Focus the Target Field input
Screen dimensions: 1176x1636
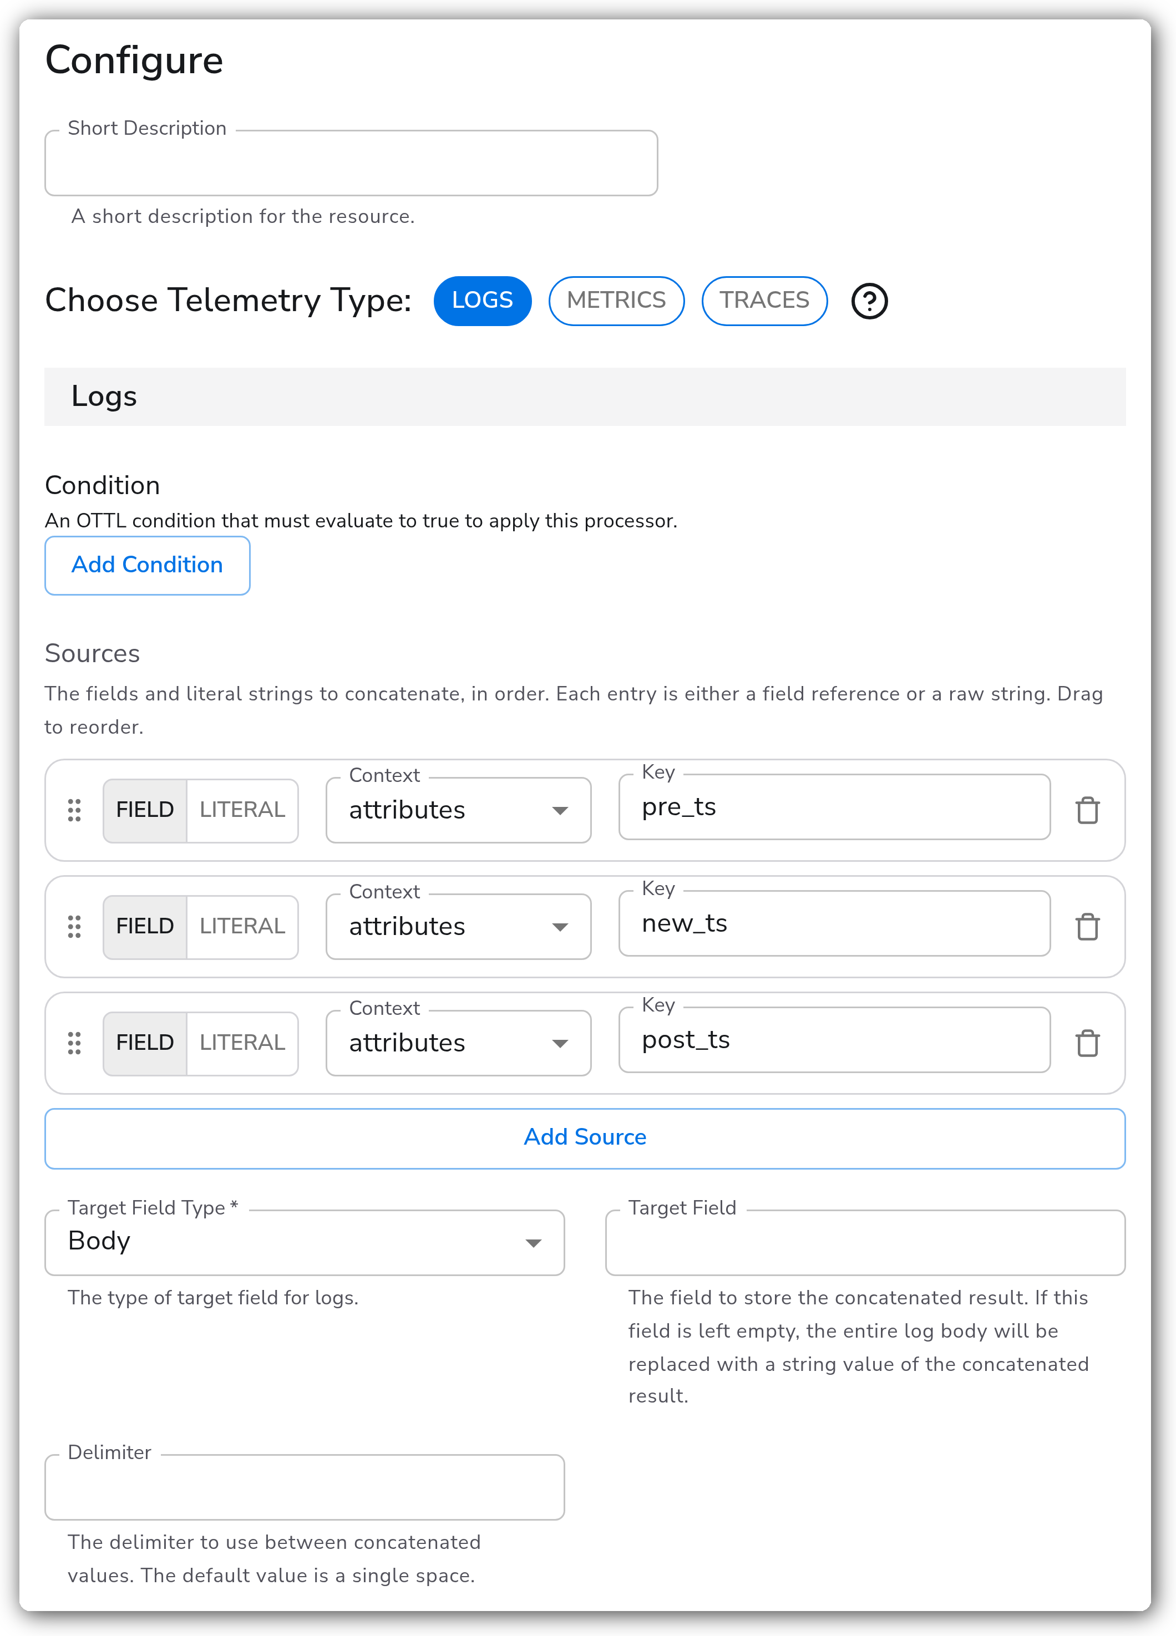coord(865,1242)
